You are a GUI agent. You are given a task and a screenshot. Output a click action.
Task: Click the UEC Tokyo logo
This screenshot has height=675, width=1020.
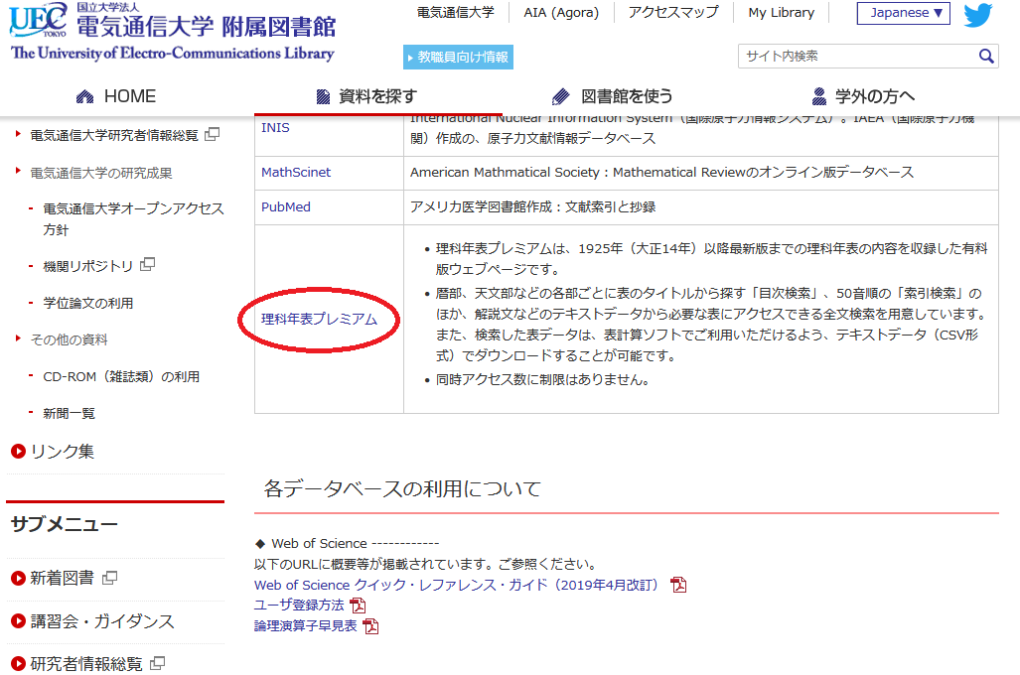point(39,20)
